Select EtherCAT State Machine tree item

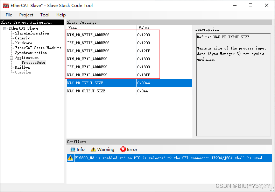(x=38, y=48)
